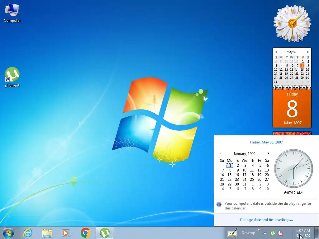The image size is (319, 239).
Task: Open Windows Explorer from the taskbar
Action: point(47,233)
